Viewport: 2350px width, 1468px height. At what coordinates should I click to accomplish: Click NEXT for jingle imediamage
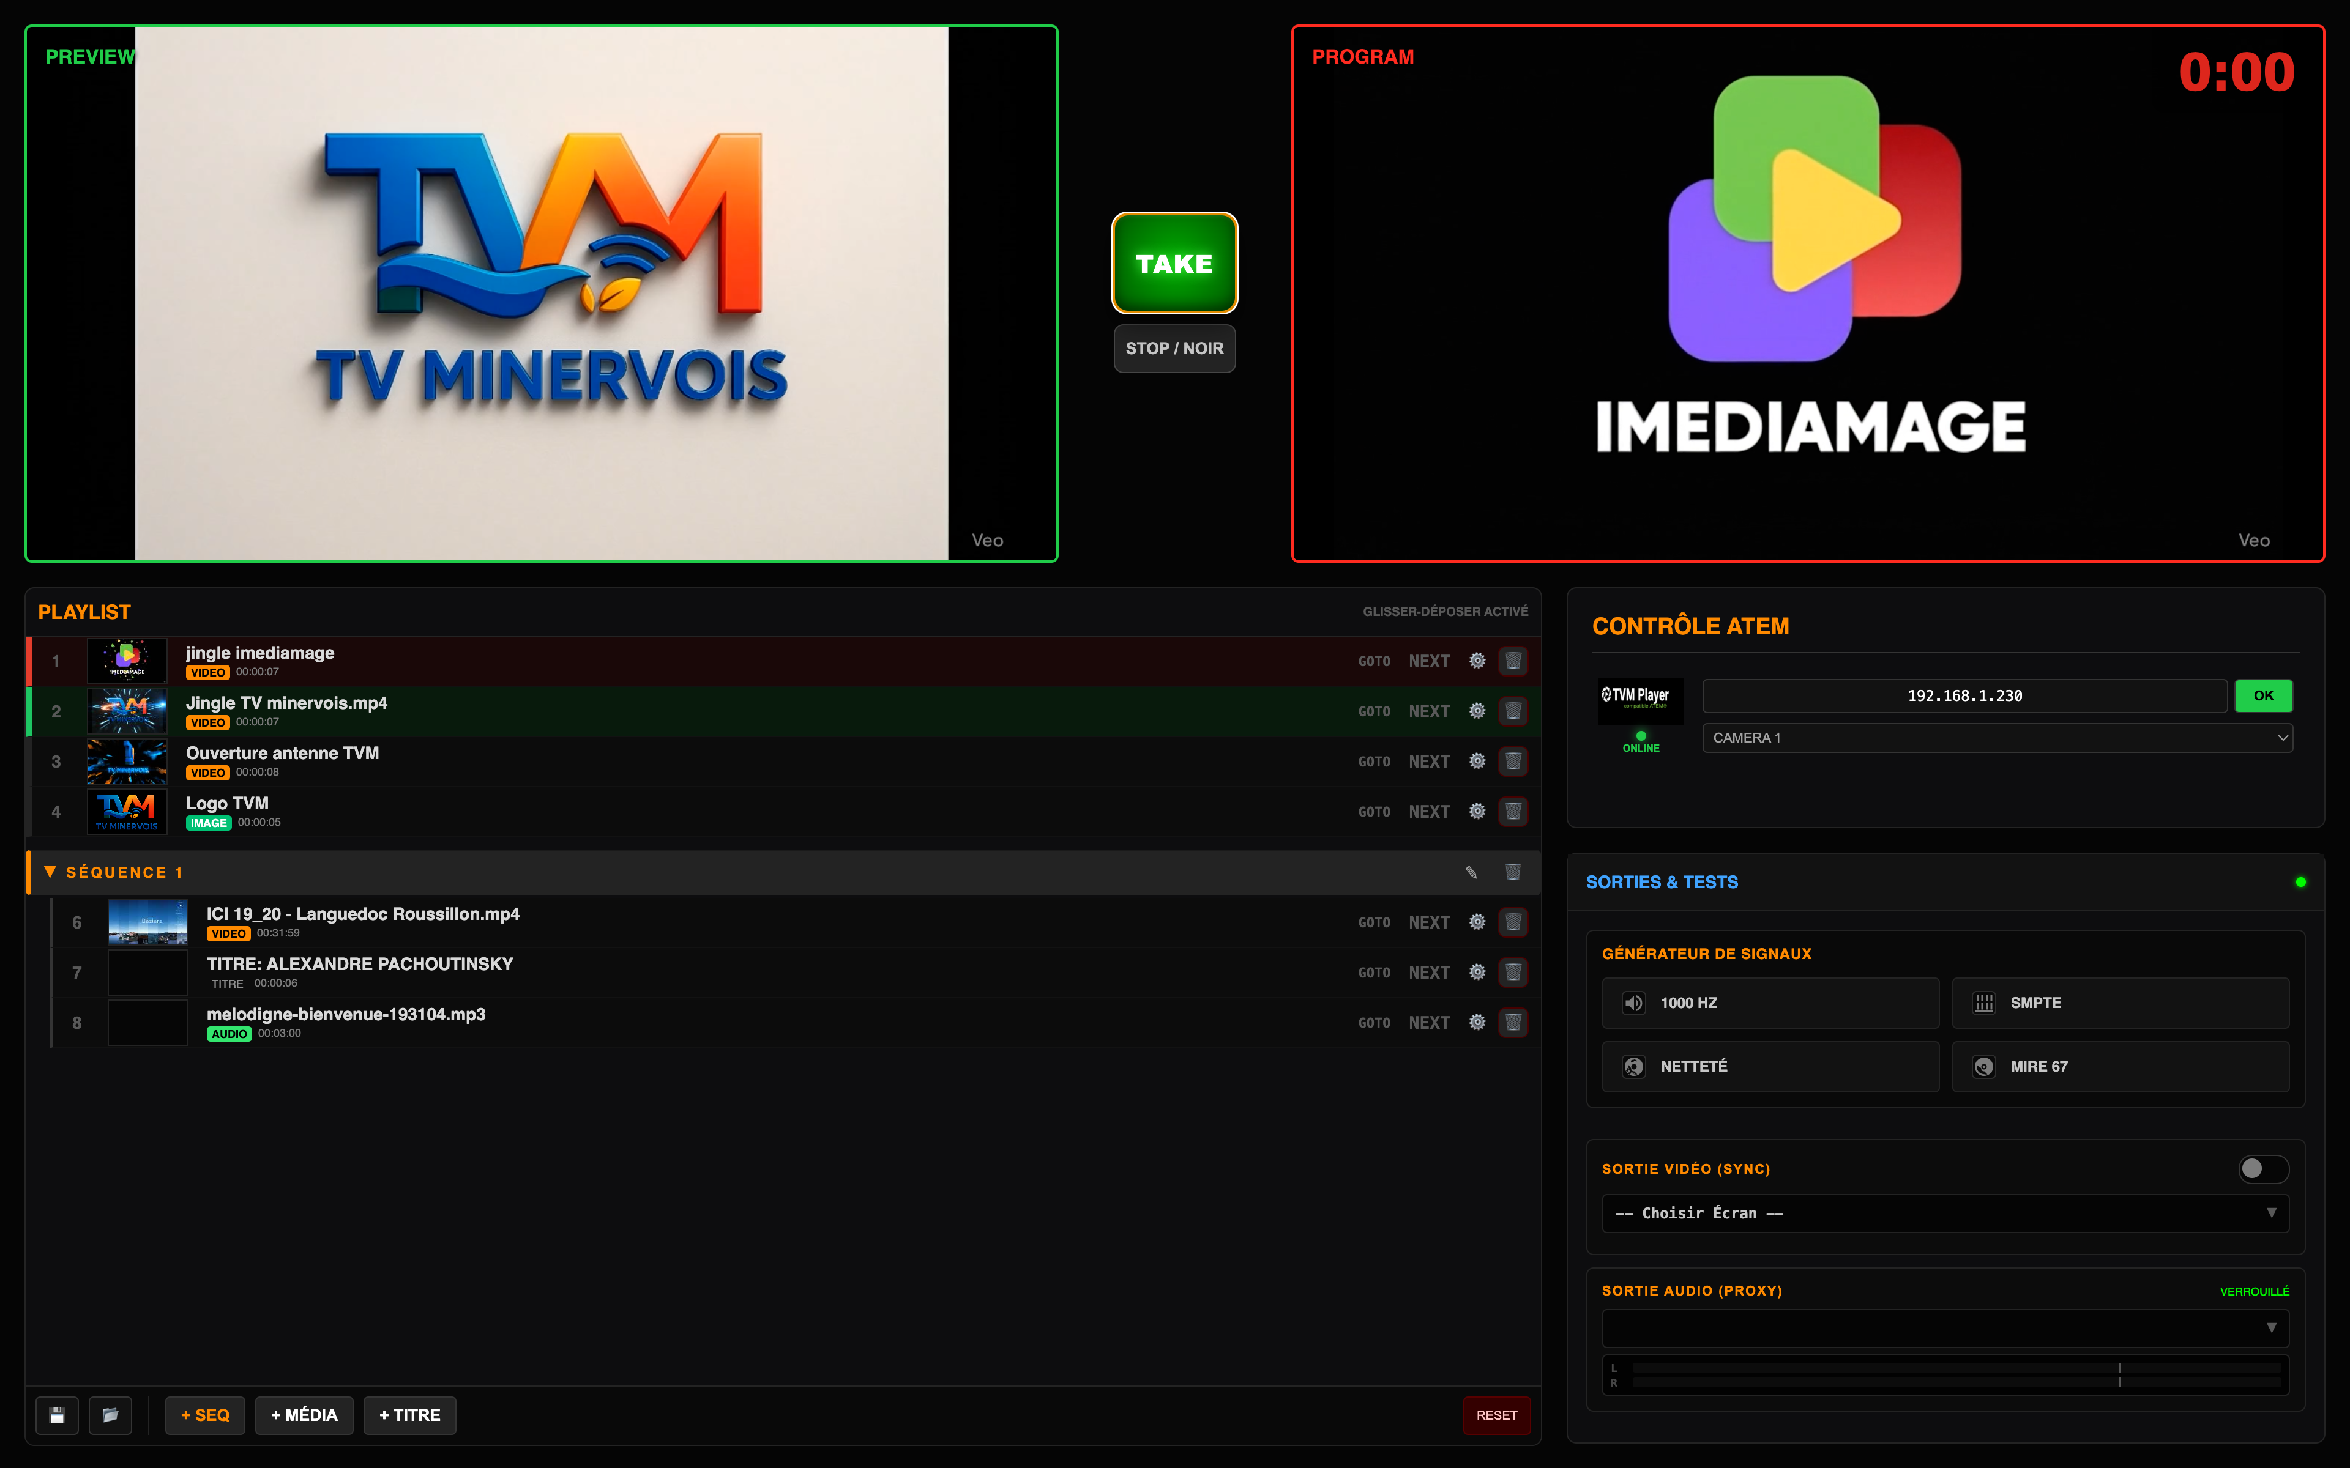click(1430, 662)
